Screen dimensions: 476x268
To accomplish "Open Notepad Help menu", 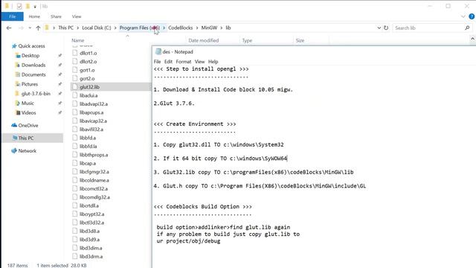I will click(x=213, y=61).
